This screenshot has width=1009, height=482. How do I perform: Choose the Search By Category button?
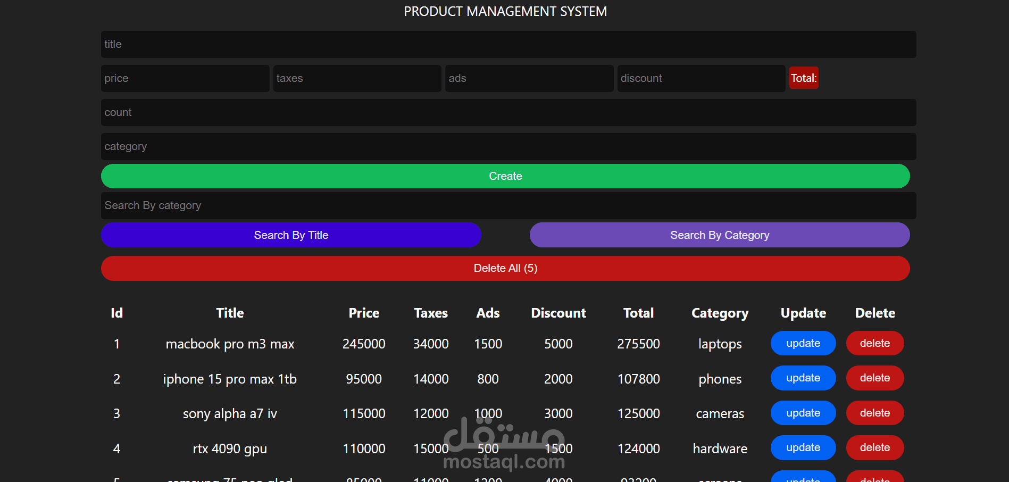[720, 235]
